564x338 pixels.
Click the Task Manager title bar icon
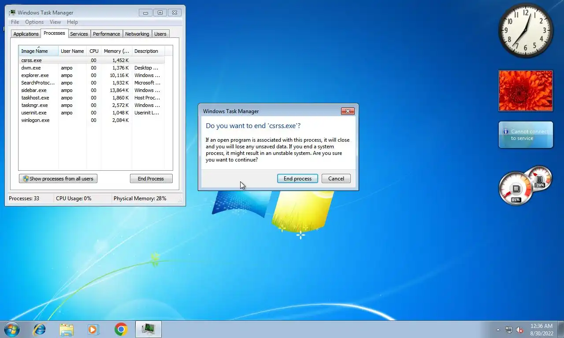tap(12, 13)
